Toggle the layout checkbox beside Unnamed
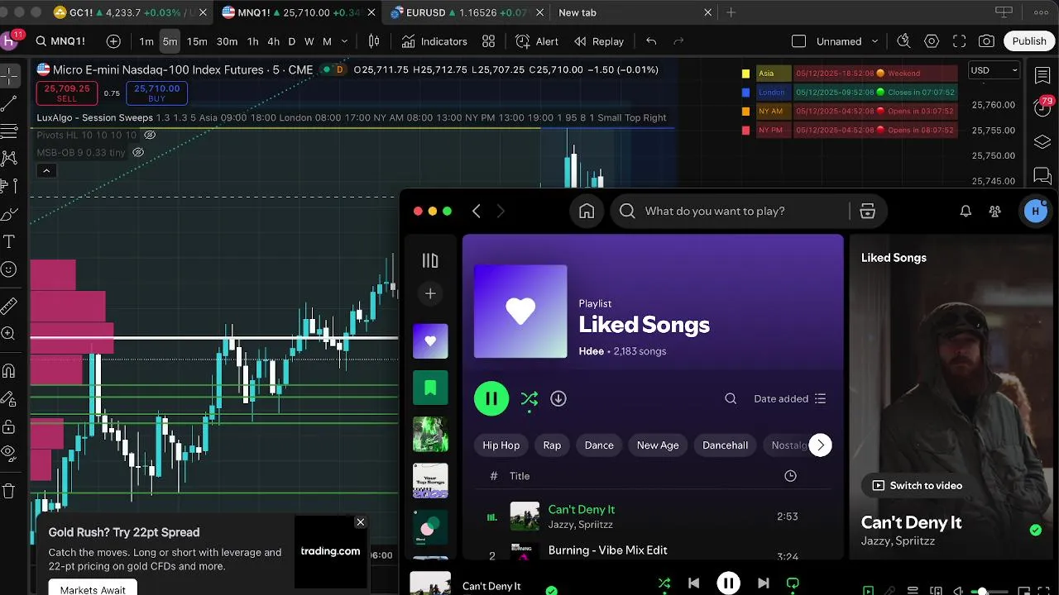 [798, 41]
